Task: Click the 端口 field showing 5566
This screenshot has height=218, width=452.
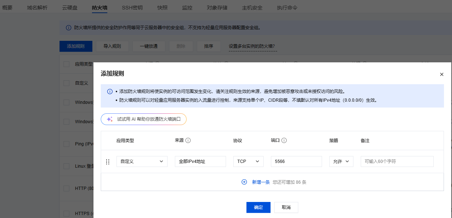Action: [296, 161]
